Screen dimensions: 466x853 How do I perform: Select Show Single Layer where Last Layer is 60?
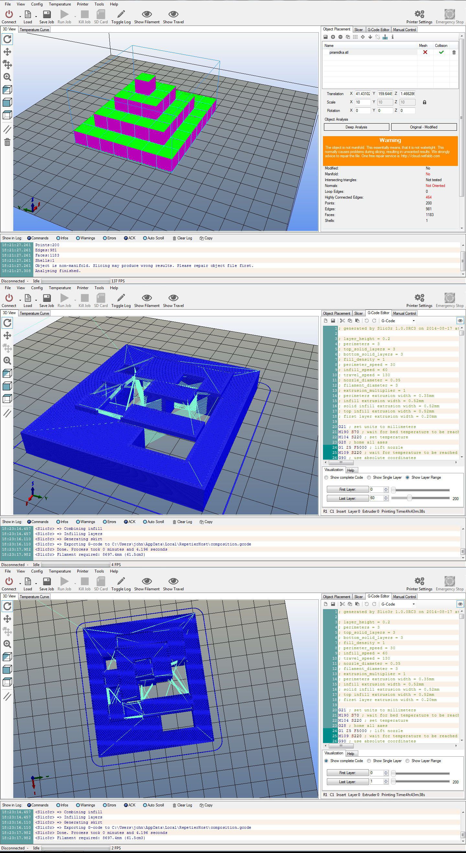click(369, 477)
